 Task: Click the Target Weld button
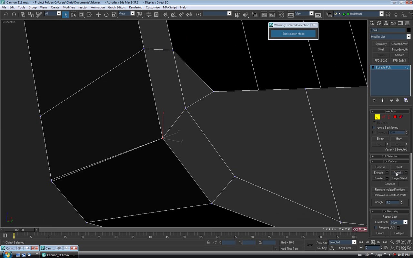[x=399, y=178]
